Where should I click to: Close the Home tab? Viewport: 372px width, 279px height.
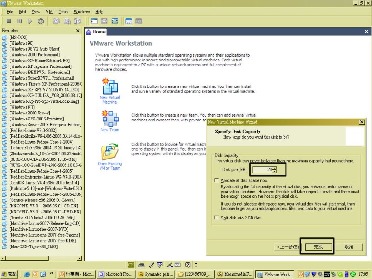pyautogui.click(x=366, y=31)
